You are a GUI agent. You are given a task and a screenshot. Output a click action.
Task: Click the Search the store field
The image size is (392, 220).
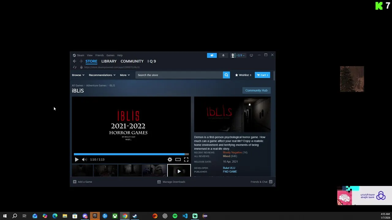pyautogui.click(x=179, y=75)
